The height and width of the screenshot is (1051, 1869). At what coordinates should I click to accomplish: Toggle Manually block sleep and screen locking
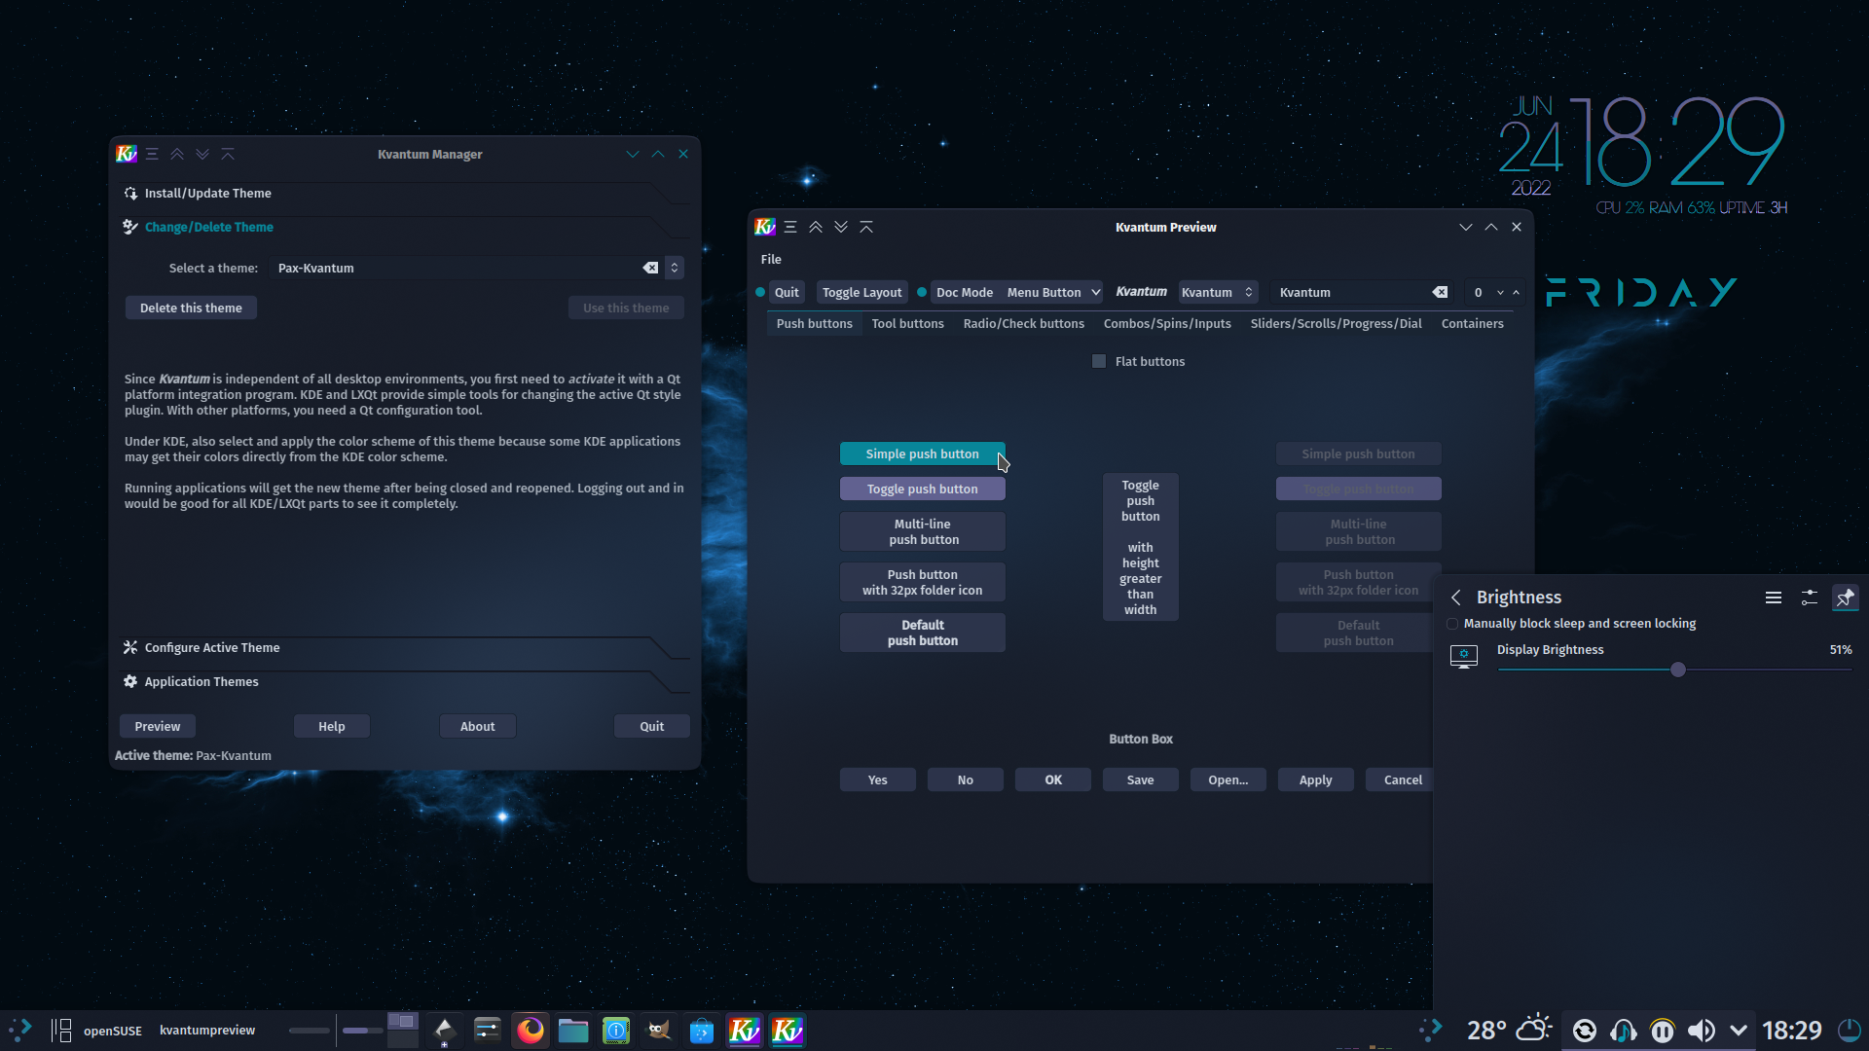(1452, 624)
